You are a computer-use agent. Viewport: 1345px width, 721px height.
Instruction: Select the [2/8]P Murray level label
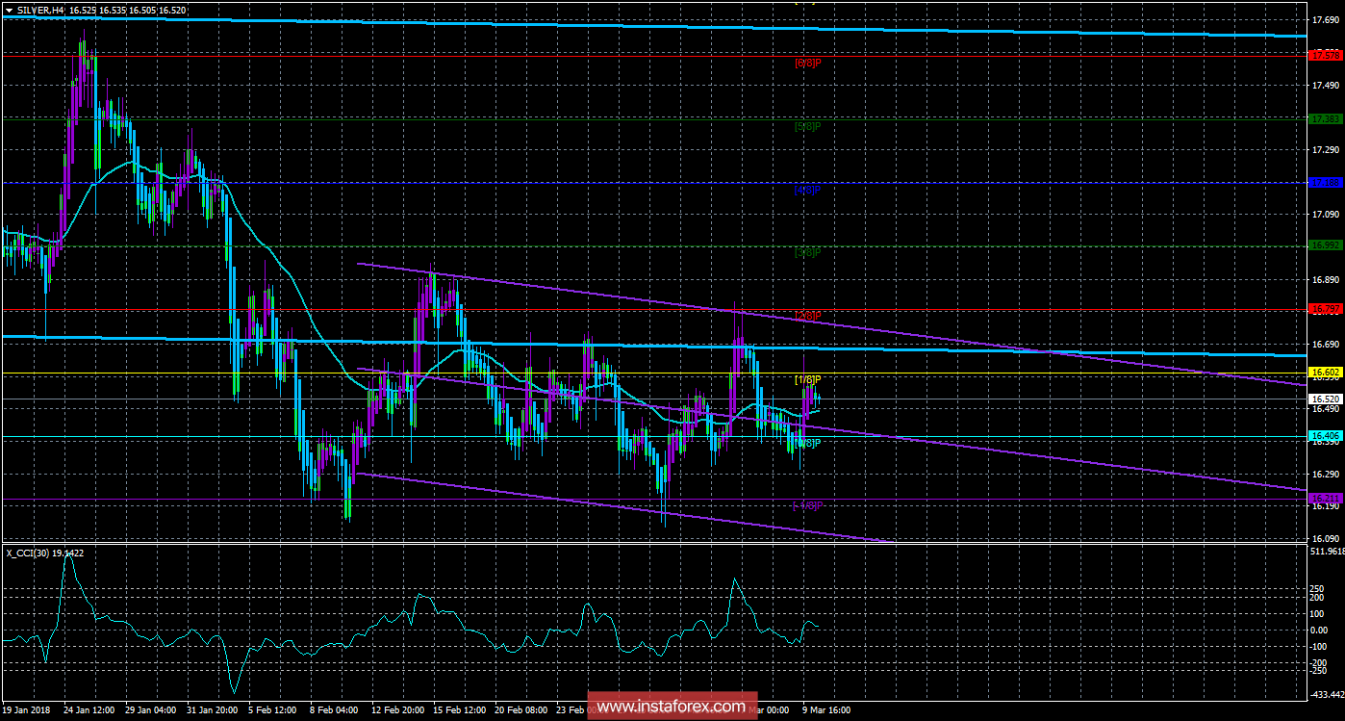click(x=808, y=316)
